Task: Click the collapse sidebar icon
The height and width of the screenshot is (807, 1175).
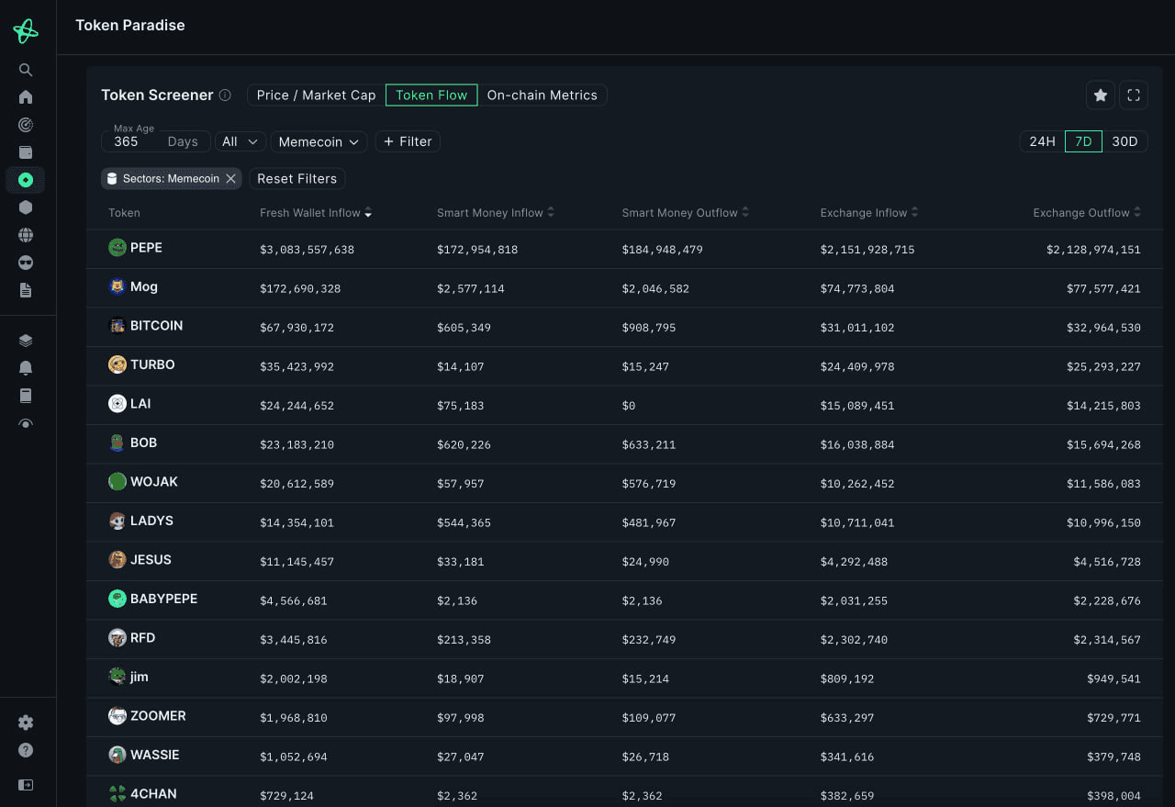Action: pos(26,785)
